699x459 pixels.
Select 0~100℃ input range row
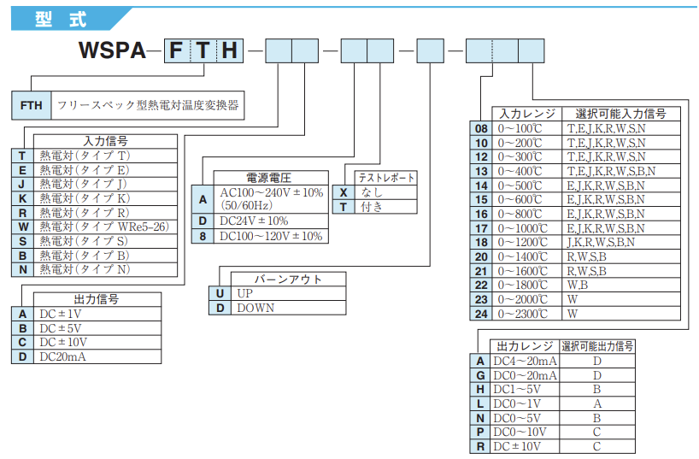[575, 128]
